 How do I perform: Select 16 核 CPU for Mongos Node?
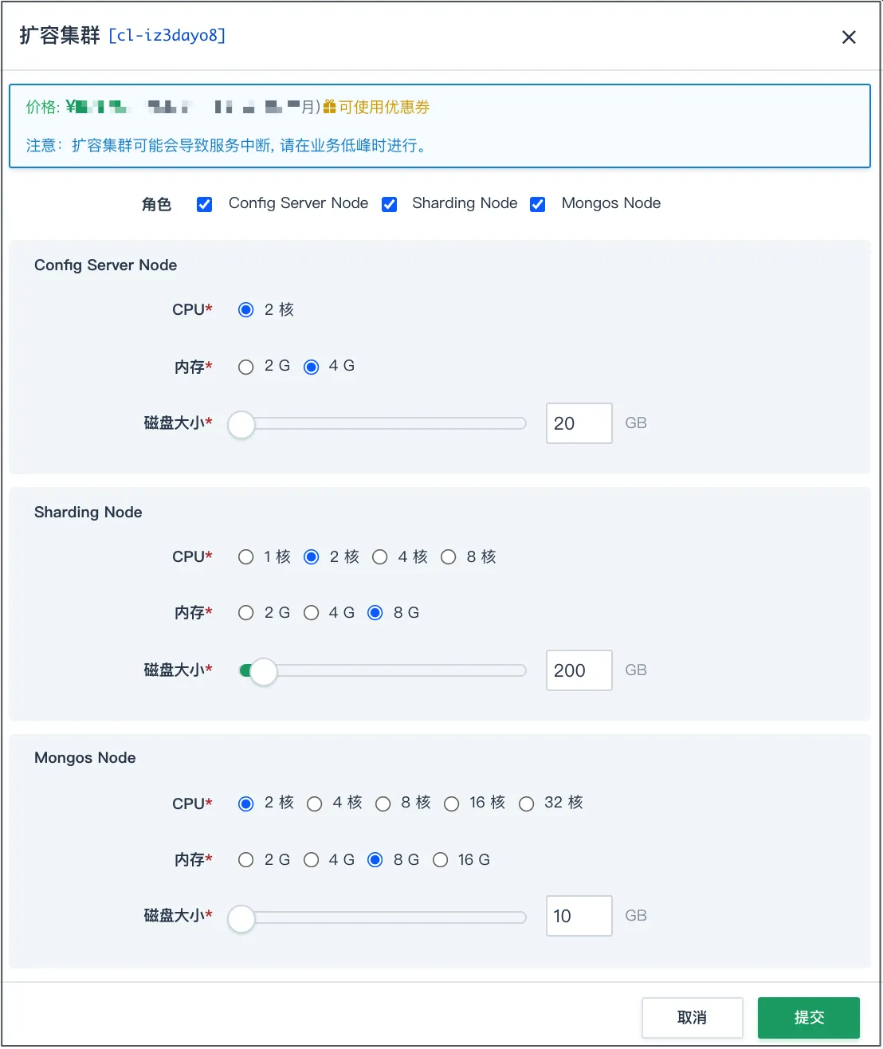tap(452, 804)
